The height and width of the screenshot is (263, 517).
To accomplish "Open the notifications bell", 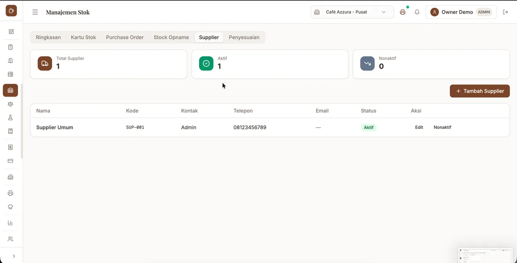I will point(417,12).
